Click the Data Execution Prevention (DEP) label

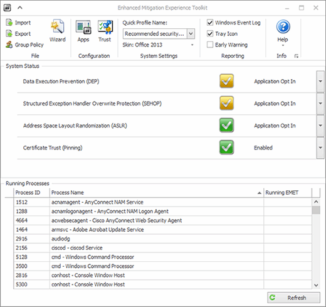(61, 81)
